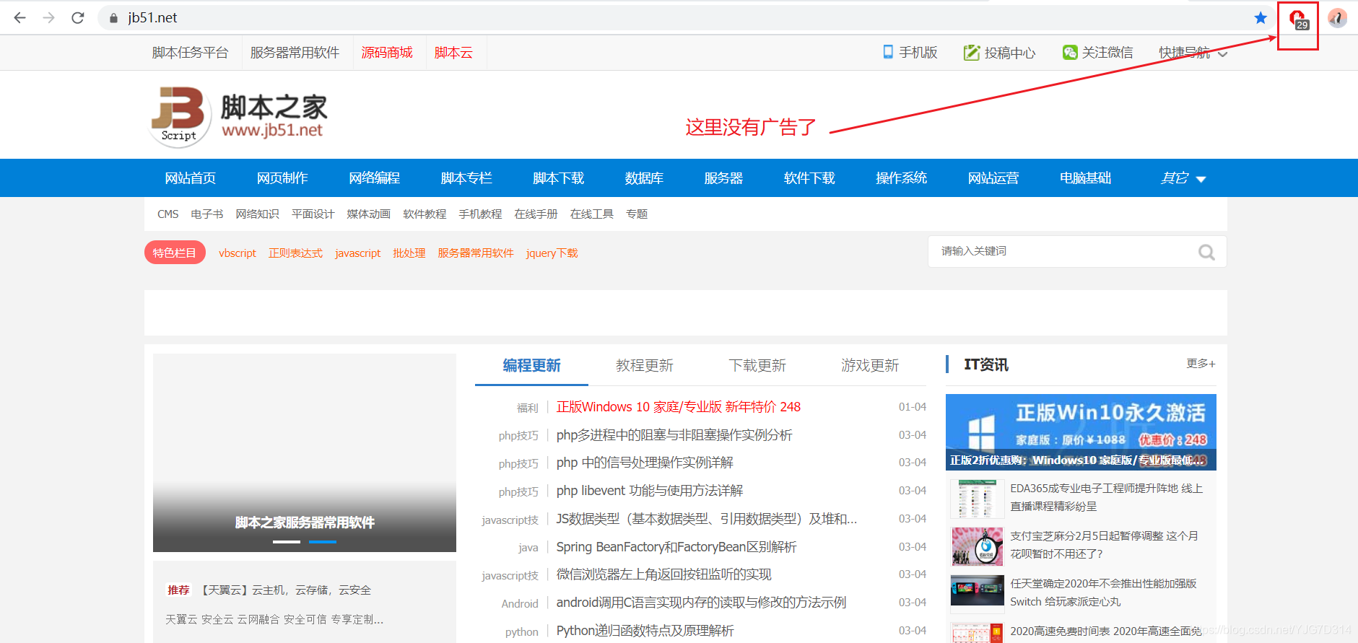The width and height of the screenshot is (1358, 643).
Task: Click the 更多+ link in IT资讯
Action: click(1201, 364)
